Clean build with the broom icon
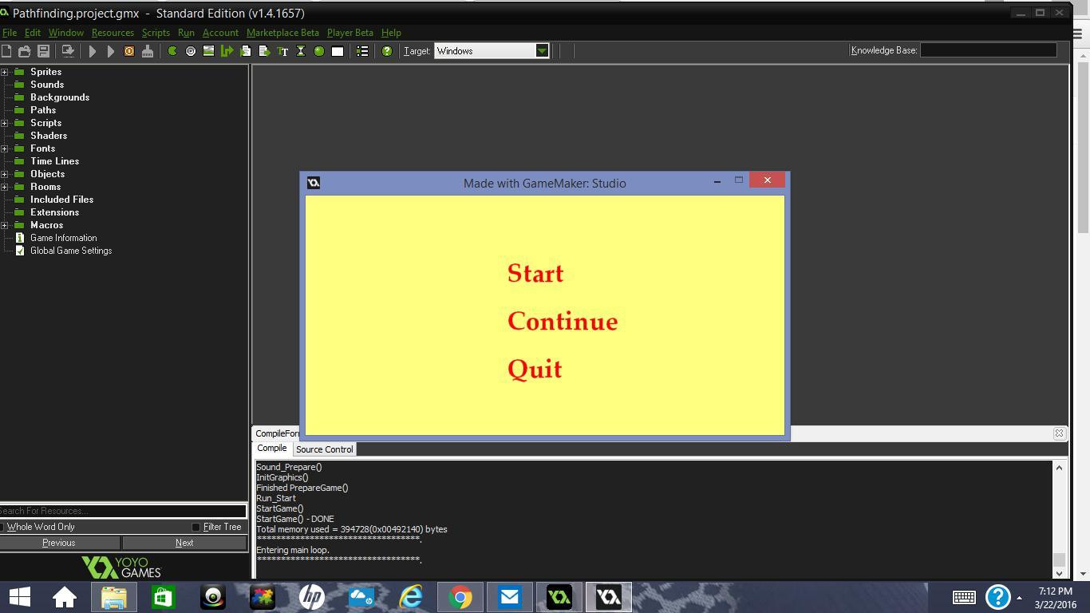Image resolution: width=1090 pixels, height=613 pixels. 148,51
